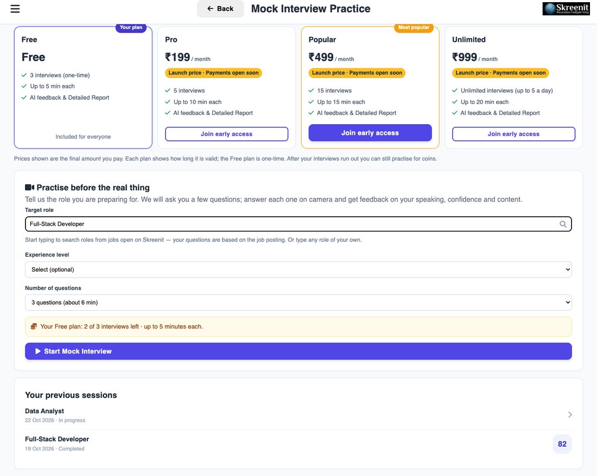This screenshot has width=597, height=476.
Task: Click the ₹499 / month price
Action: (331, 57)
